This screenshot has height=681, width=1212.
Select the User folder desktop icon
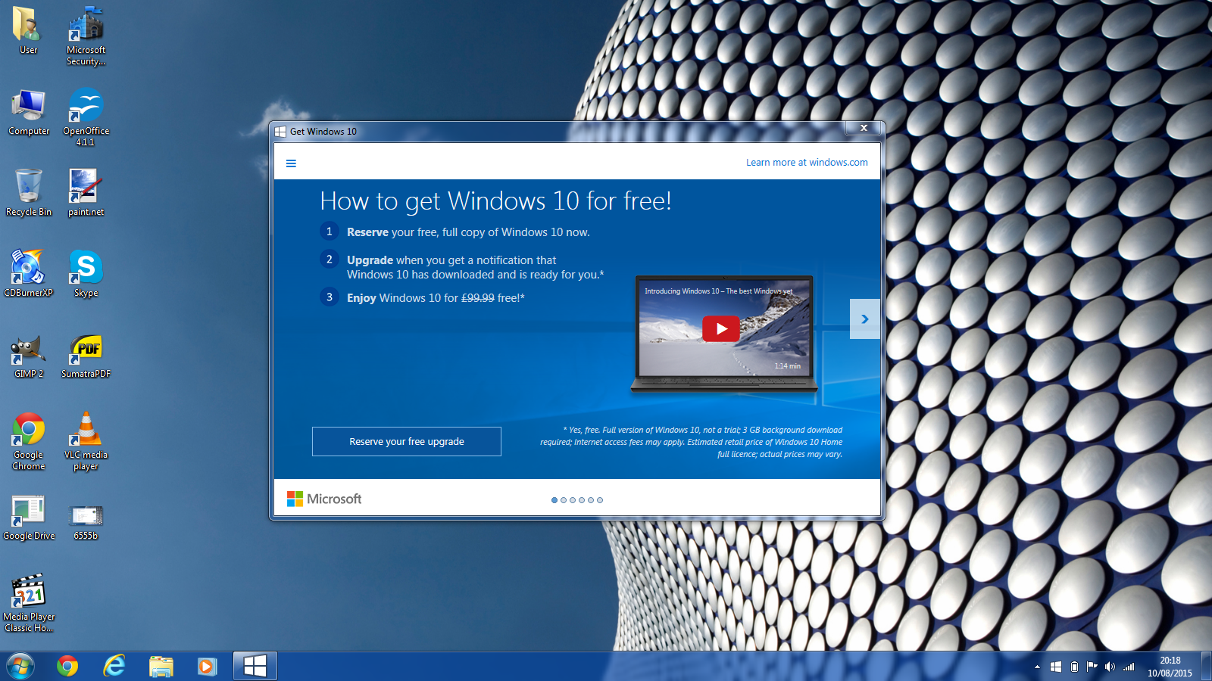tap(28, 30)
